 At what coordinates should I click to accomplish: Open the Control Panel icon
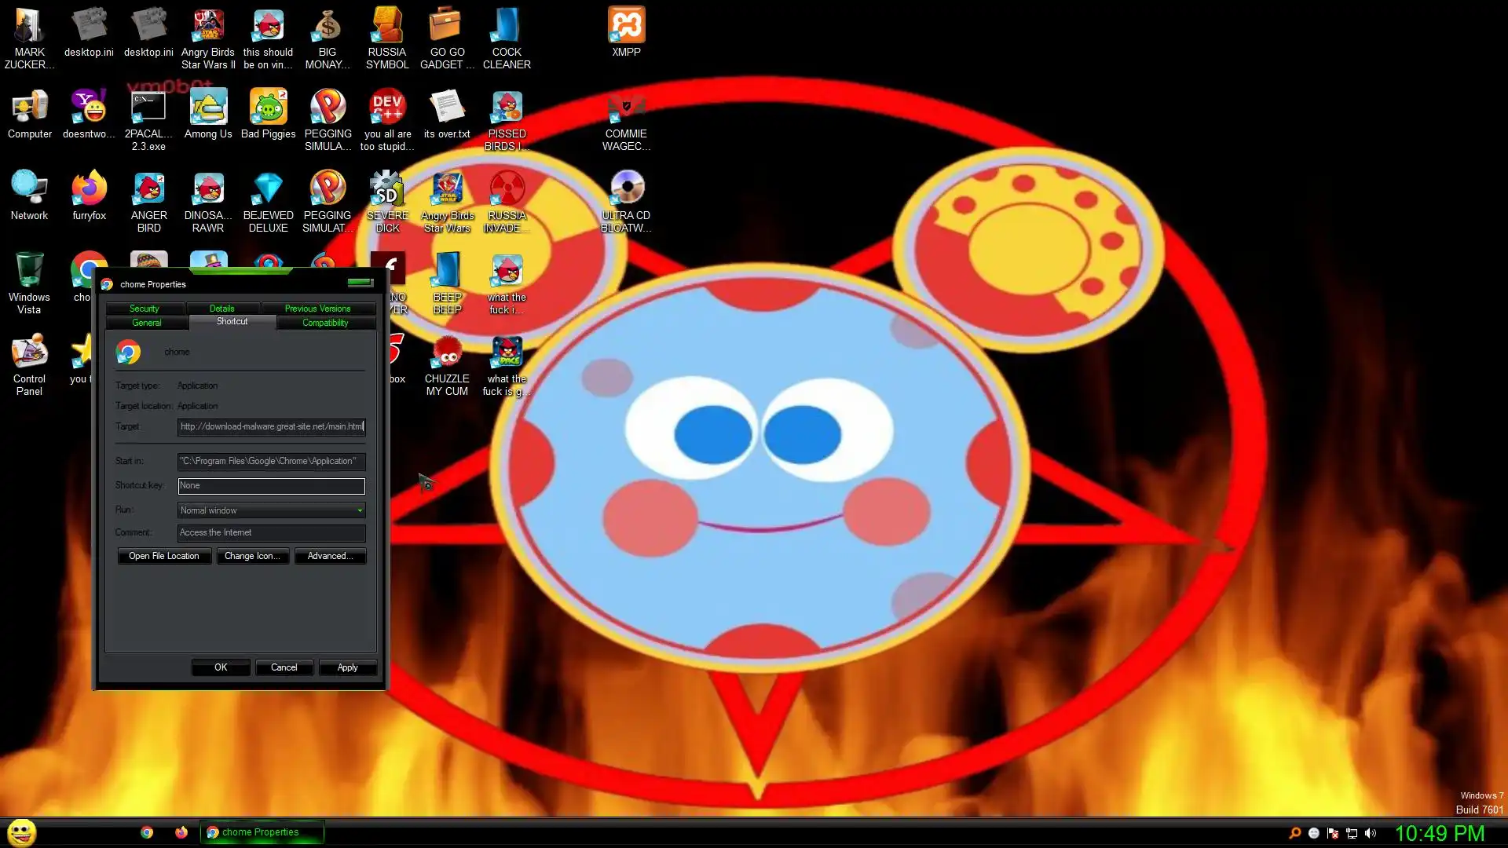29,353
